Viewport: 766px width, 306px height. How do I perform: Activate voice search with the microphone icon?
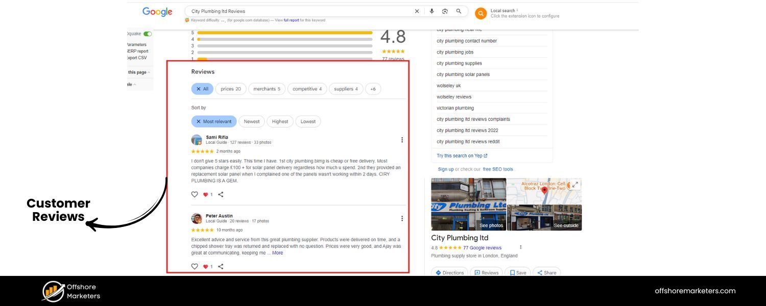(x=431, y=11)
